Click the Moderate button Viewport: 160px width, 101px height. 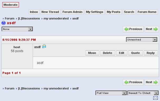pyautogui.click(x=11, y=5)
